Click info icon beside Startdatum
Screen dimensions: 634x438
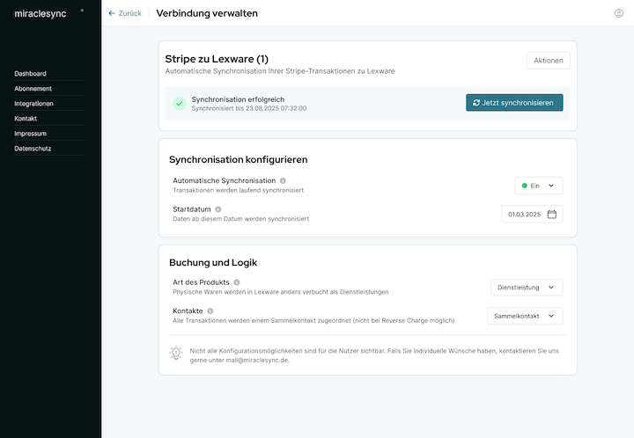point(217,209)
